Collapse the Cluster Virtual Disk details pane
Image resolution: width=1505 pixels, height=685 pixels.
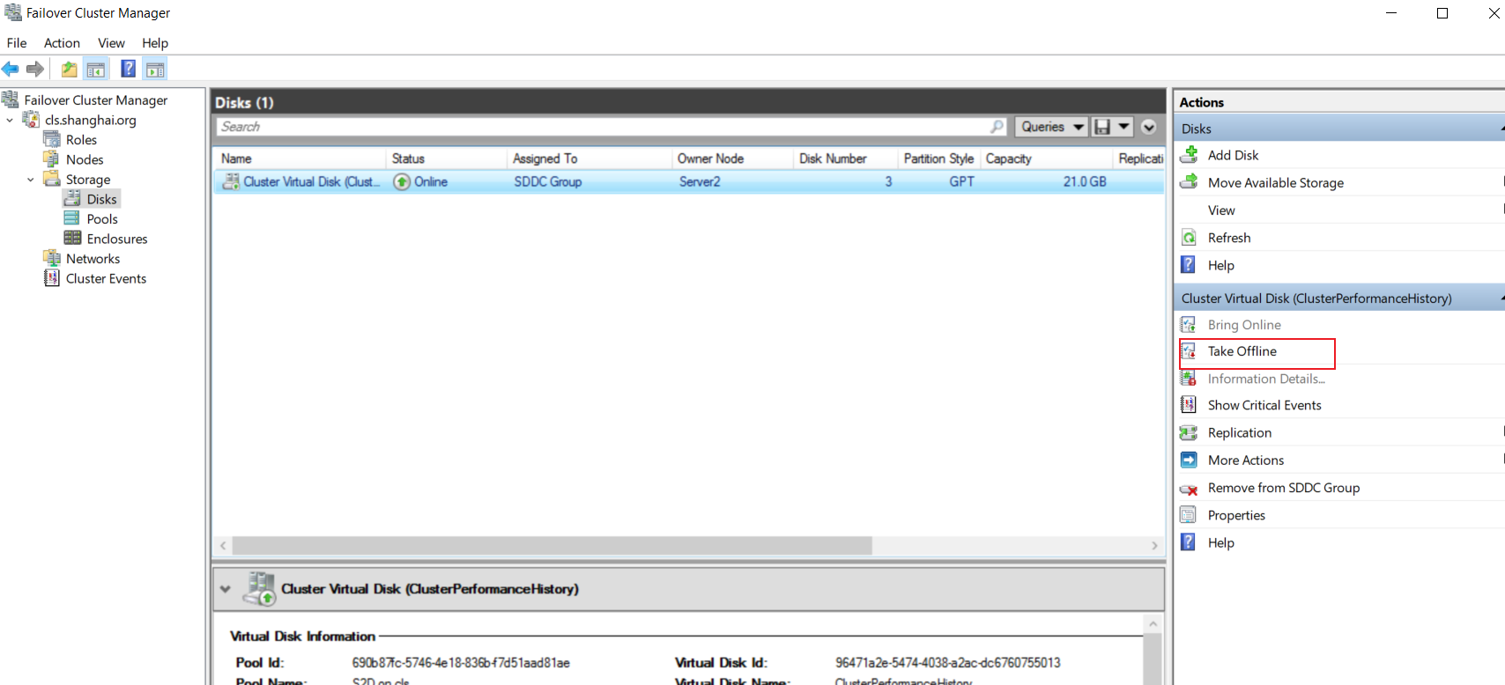226,589
